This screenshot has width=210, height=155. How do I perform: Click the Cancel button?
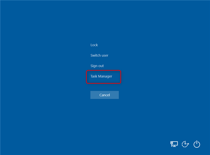pyautogui.click(x=104, y=95)
